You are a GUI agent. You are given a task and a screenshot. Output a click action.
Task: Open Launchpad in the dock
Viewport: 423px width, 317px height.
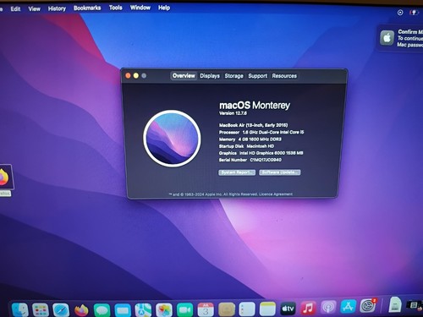coord(41,310)
